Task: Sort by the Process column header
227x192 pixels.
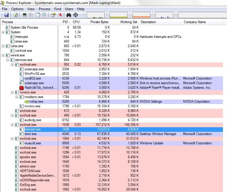Action: click(29, 22)
